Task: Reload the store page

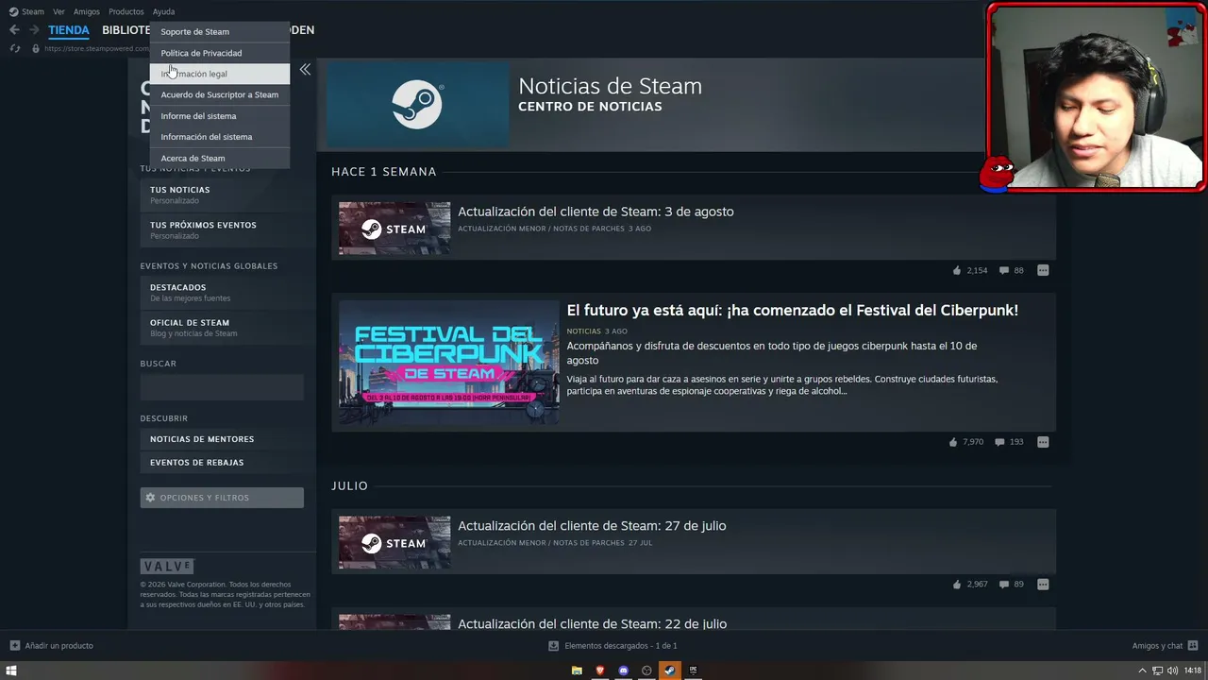Action: 15,48
